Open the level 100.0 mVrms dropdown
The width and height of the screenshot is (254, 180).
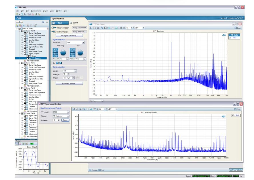(85, 59)
